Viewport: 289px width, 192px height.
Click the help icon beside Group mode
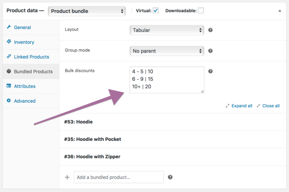click(210, 51)
